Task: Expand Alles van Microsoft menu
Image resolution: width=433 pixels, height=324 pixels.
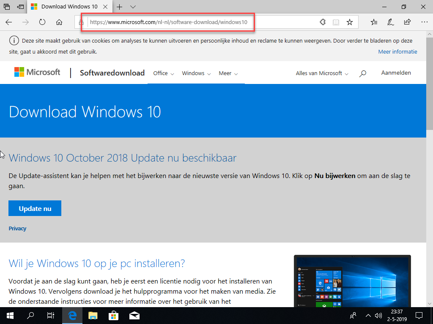Action: tap(322, 73)
